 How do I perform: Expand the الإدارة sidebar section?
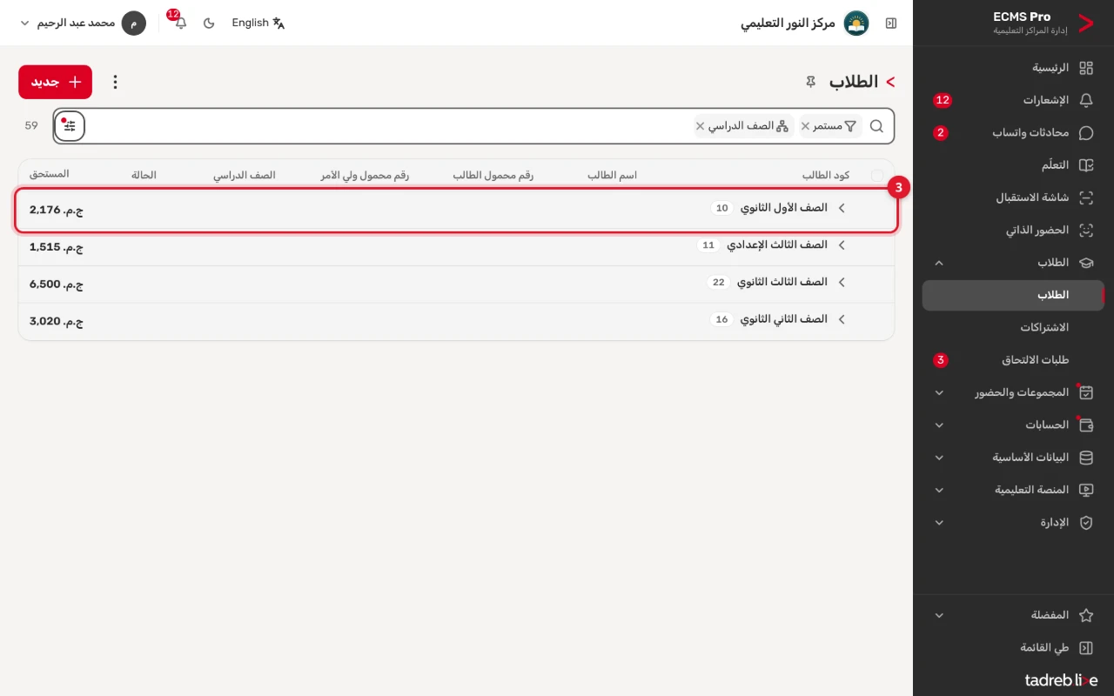pos(939,523)
